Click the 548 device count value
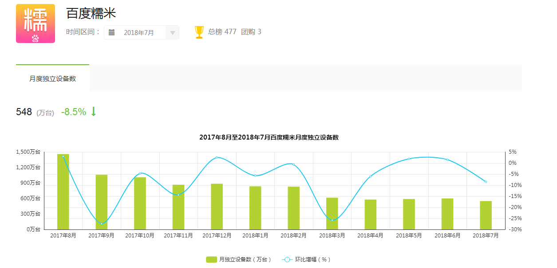The image size is (557, 268). 24,112
